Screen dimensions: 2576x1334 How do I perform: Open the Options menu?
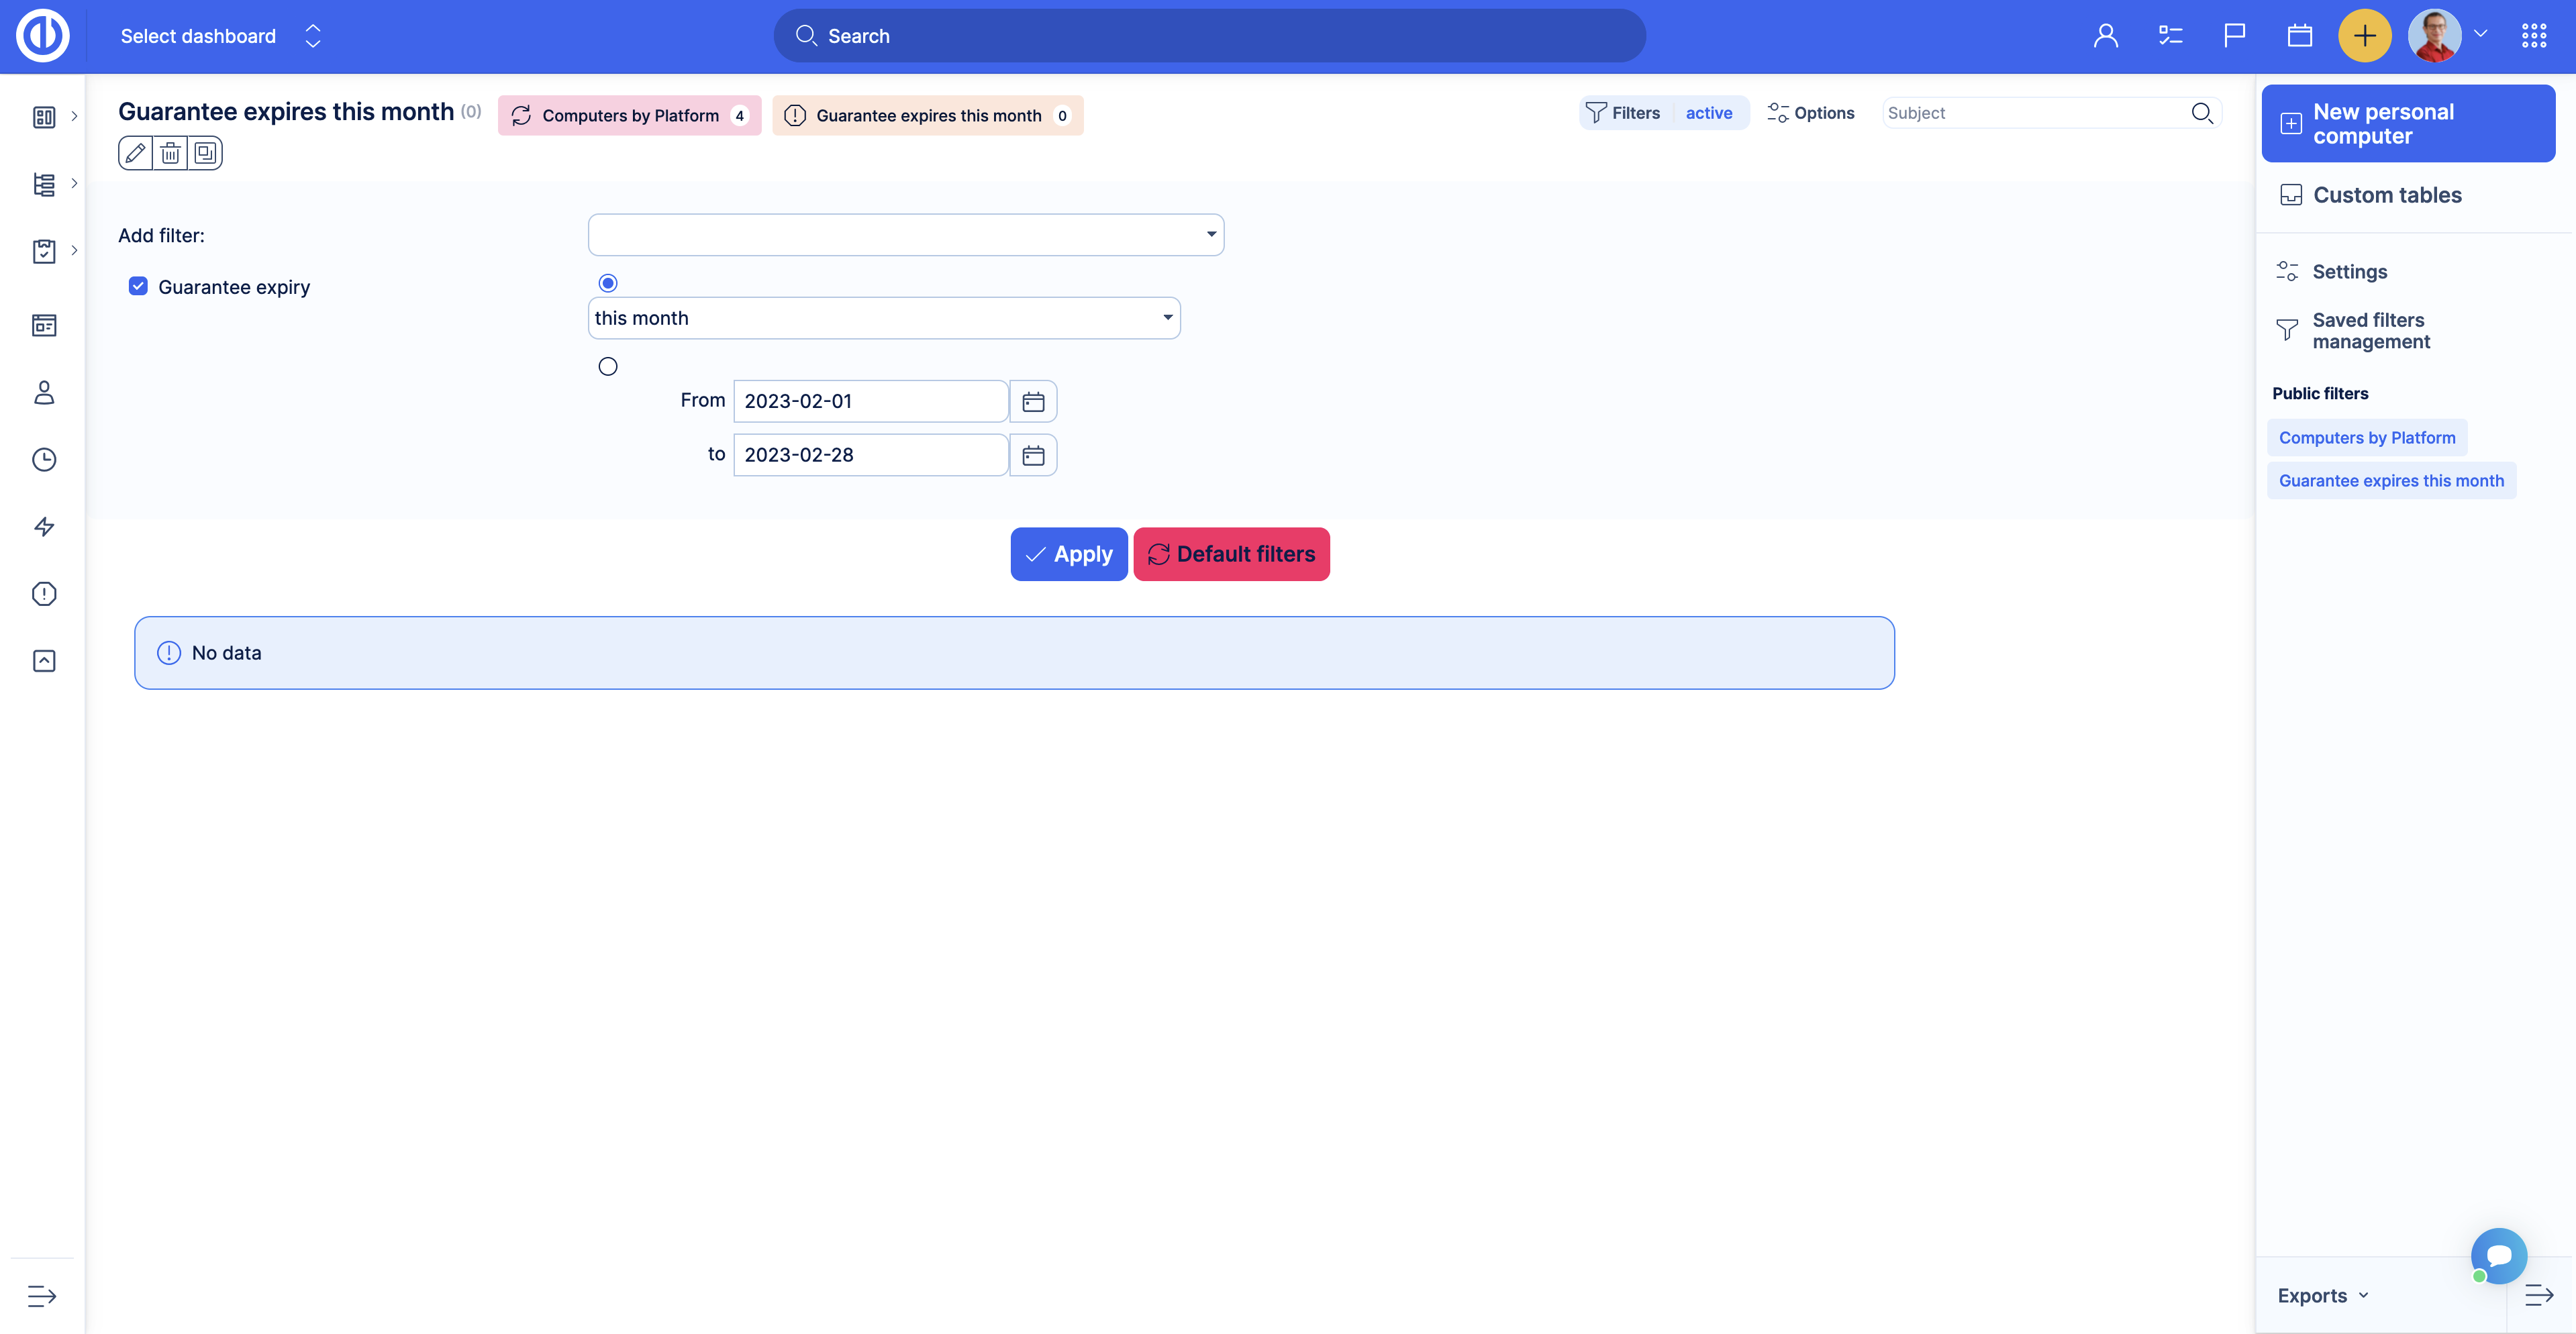[x=1811, y=113]
